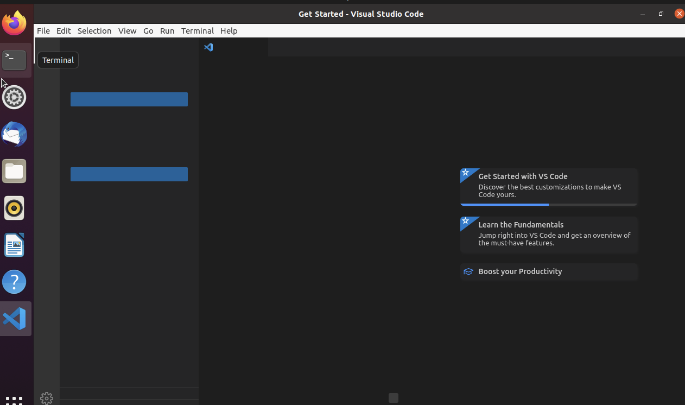Open the gear-shaped Settings dock icon
Viewport: 685px width, 405px height.
pos(14,97)
